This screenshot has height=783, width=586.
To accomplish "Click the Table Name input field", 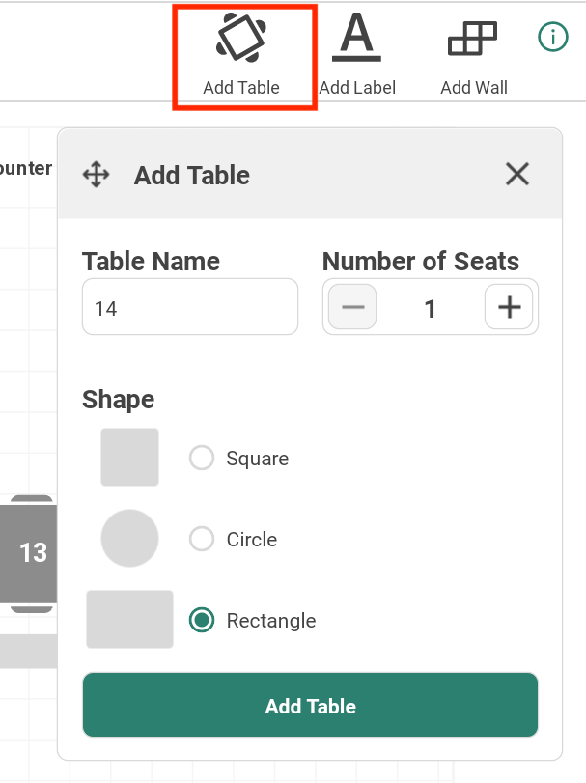I will tap(189, 306).
